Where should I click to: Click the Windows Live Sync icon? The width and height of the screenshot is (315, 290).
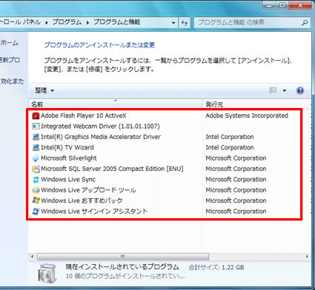(x=36, y=180)
